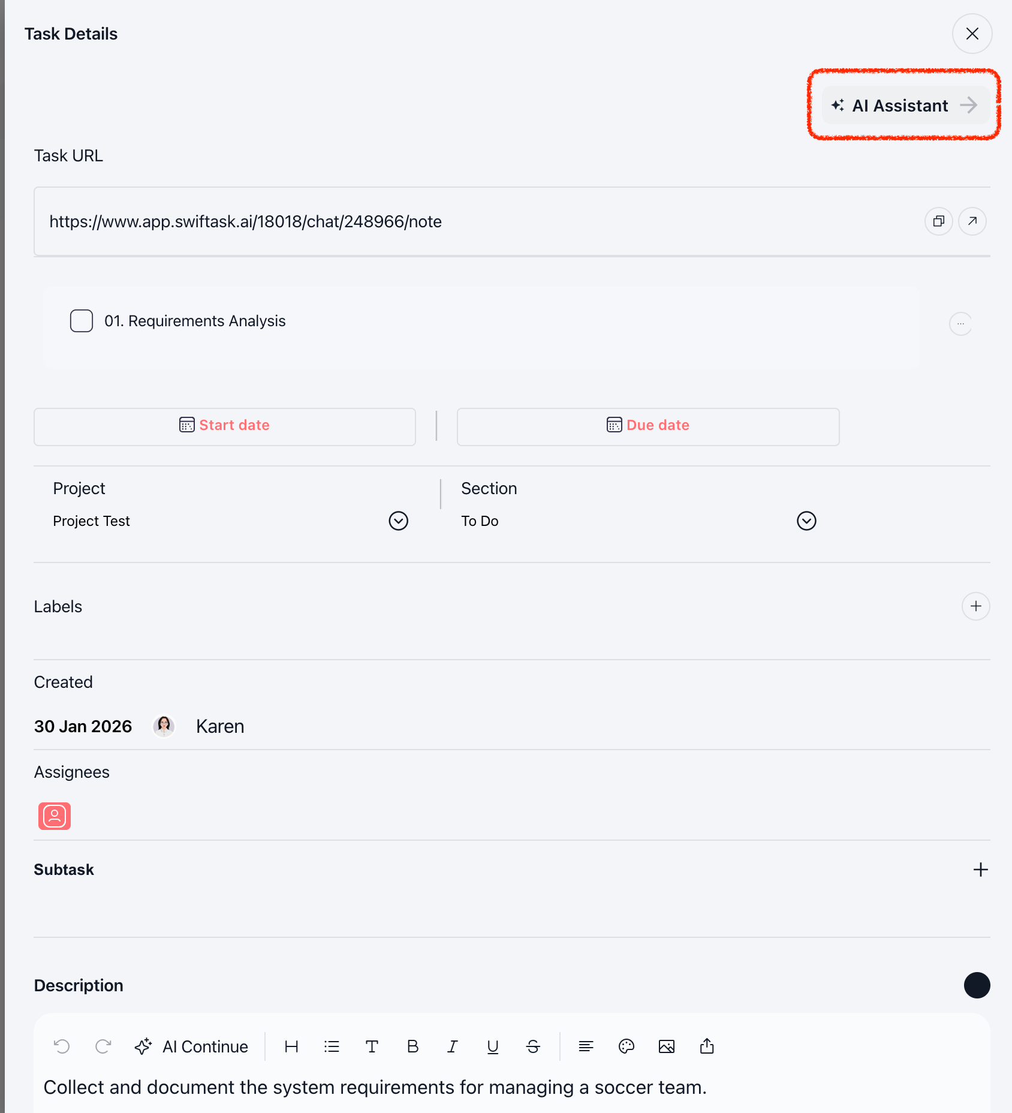Image resolution: width=1012 pixels, height=1113 pixels.
Task: Insert an image into description
Action: [667, 1046]
